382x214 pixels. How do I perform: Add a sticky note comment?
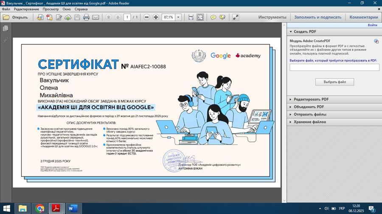(x=213, y=17)
